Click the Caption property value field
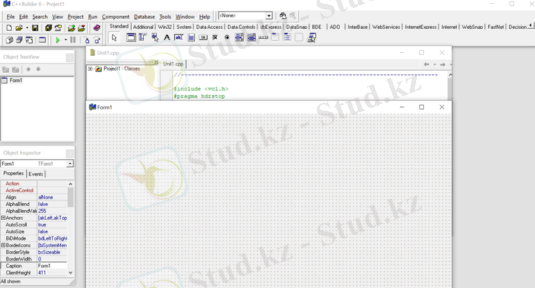Image resolution: width=535 pixels, height=288 pixels. 52,266
